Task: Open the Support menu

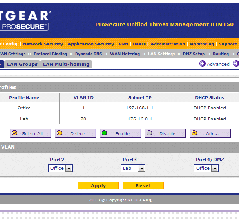Action: coord(228,44)
